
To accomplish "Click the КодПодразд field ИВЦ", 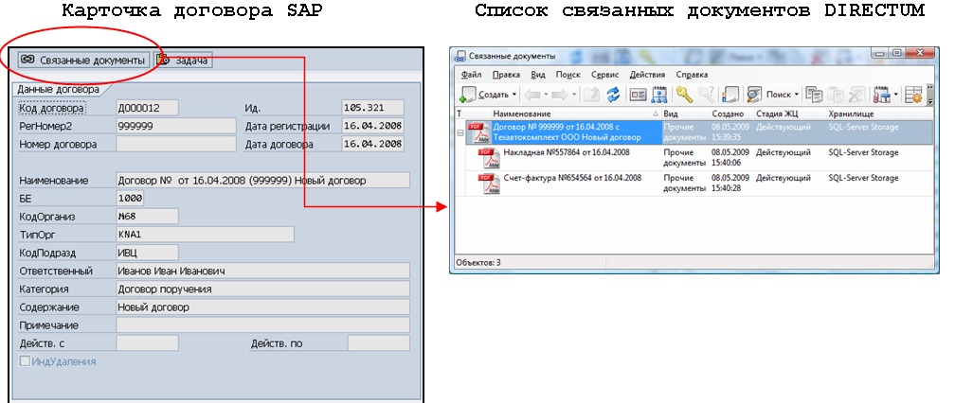I will pyautogui.click(x=148, y=253).
